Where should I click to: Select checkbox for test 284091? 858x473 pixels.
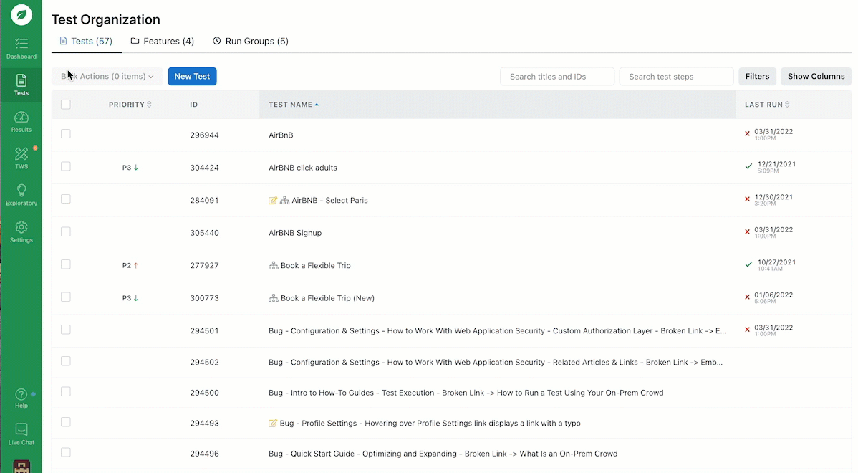[66, 199]
